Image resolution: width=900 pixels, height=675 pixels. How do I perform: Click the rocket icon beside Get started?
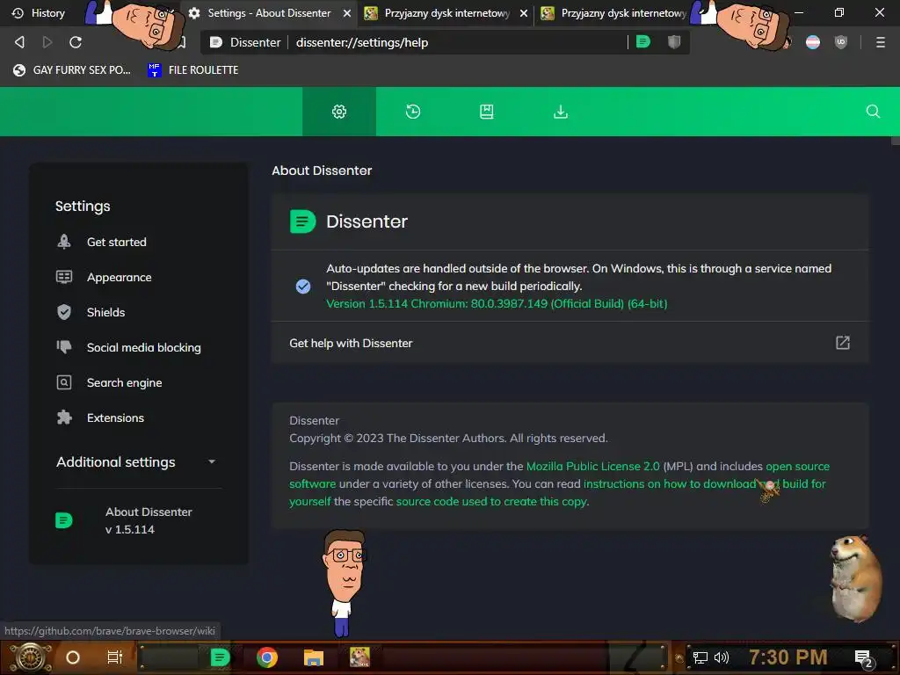pyautogui.click(x=63, y=242)
